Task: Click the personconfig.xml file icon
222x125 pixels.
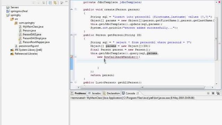Action: (x=16, y=46)
